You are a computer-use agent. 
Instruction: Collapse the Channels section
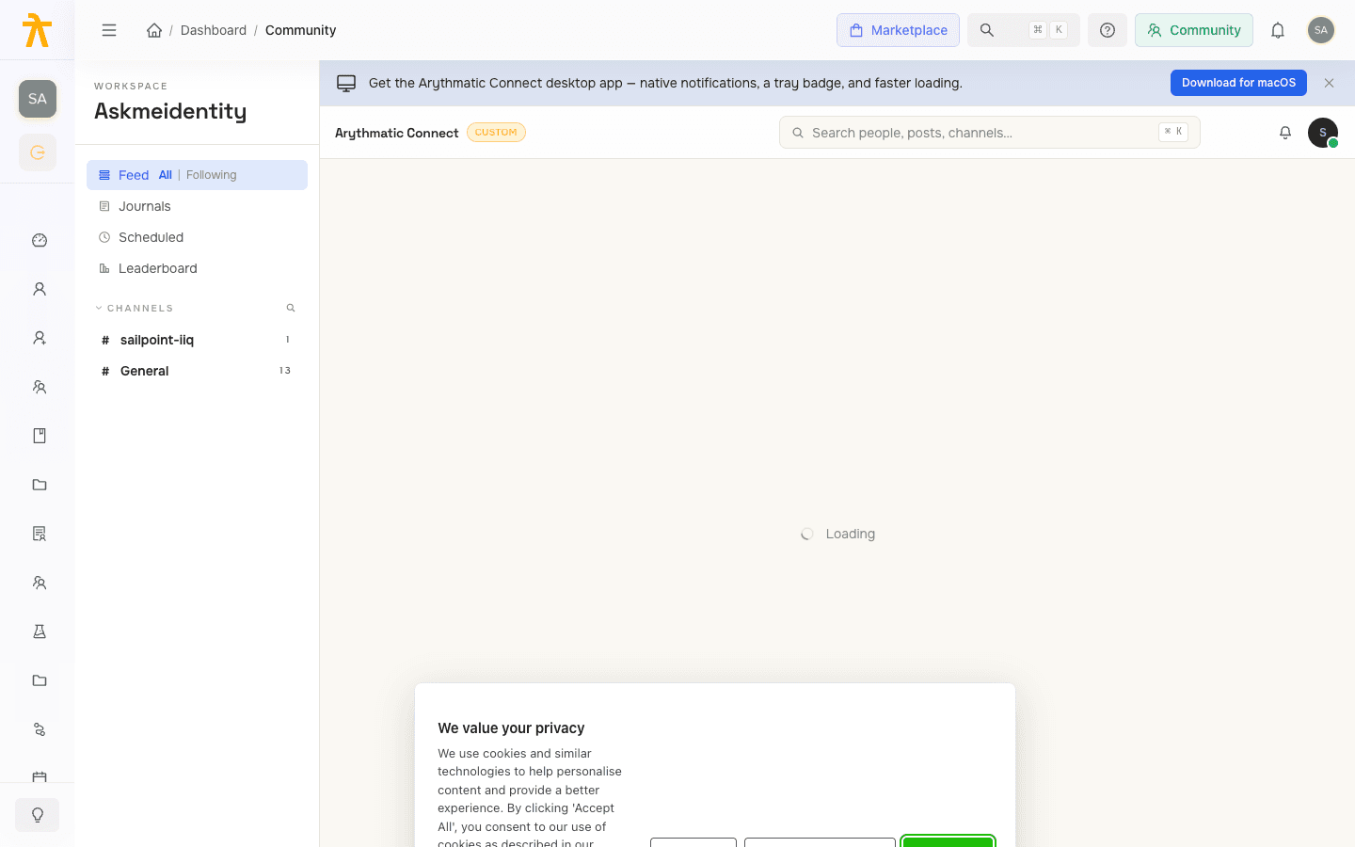click(x=134, y=308)
